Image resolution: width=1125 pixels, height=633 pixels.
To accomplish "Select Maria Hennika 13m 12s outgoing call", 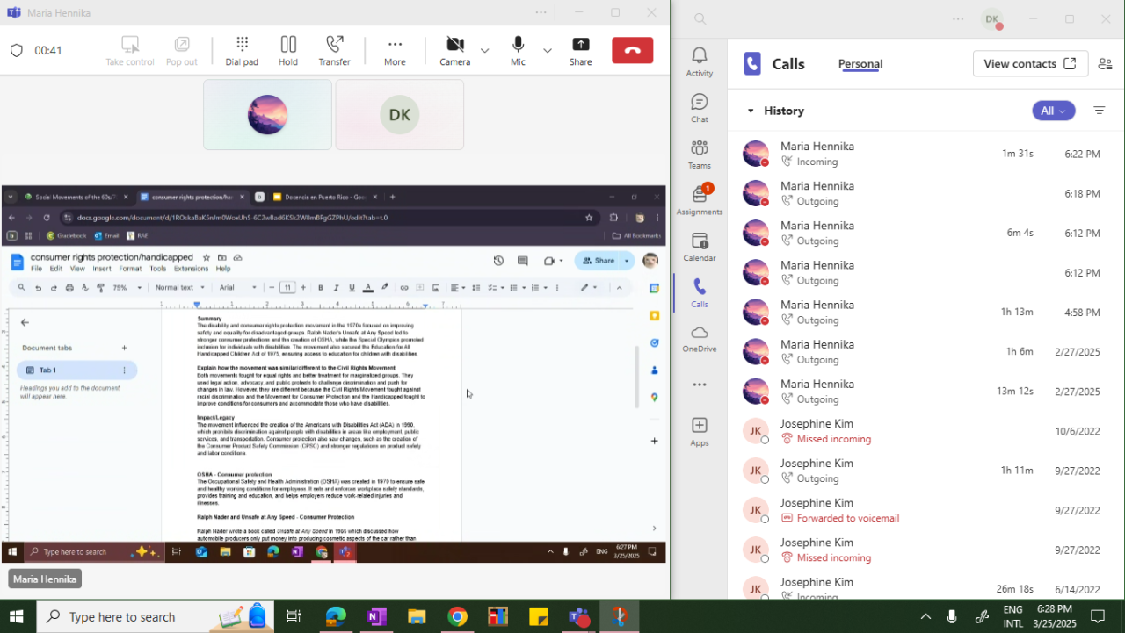I will [x=925, y=391].
